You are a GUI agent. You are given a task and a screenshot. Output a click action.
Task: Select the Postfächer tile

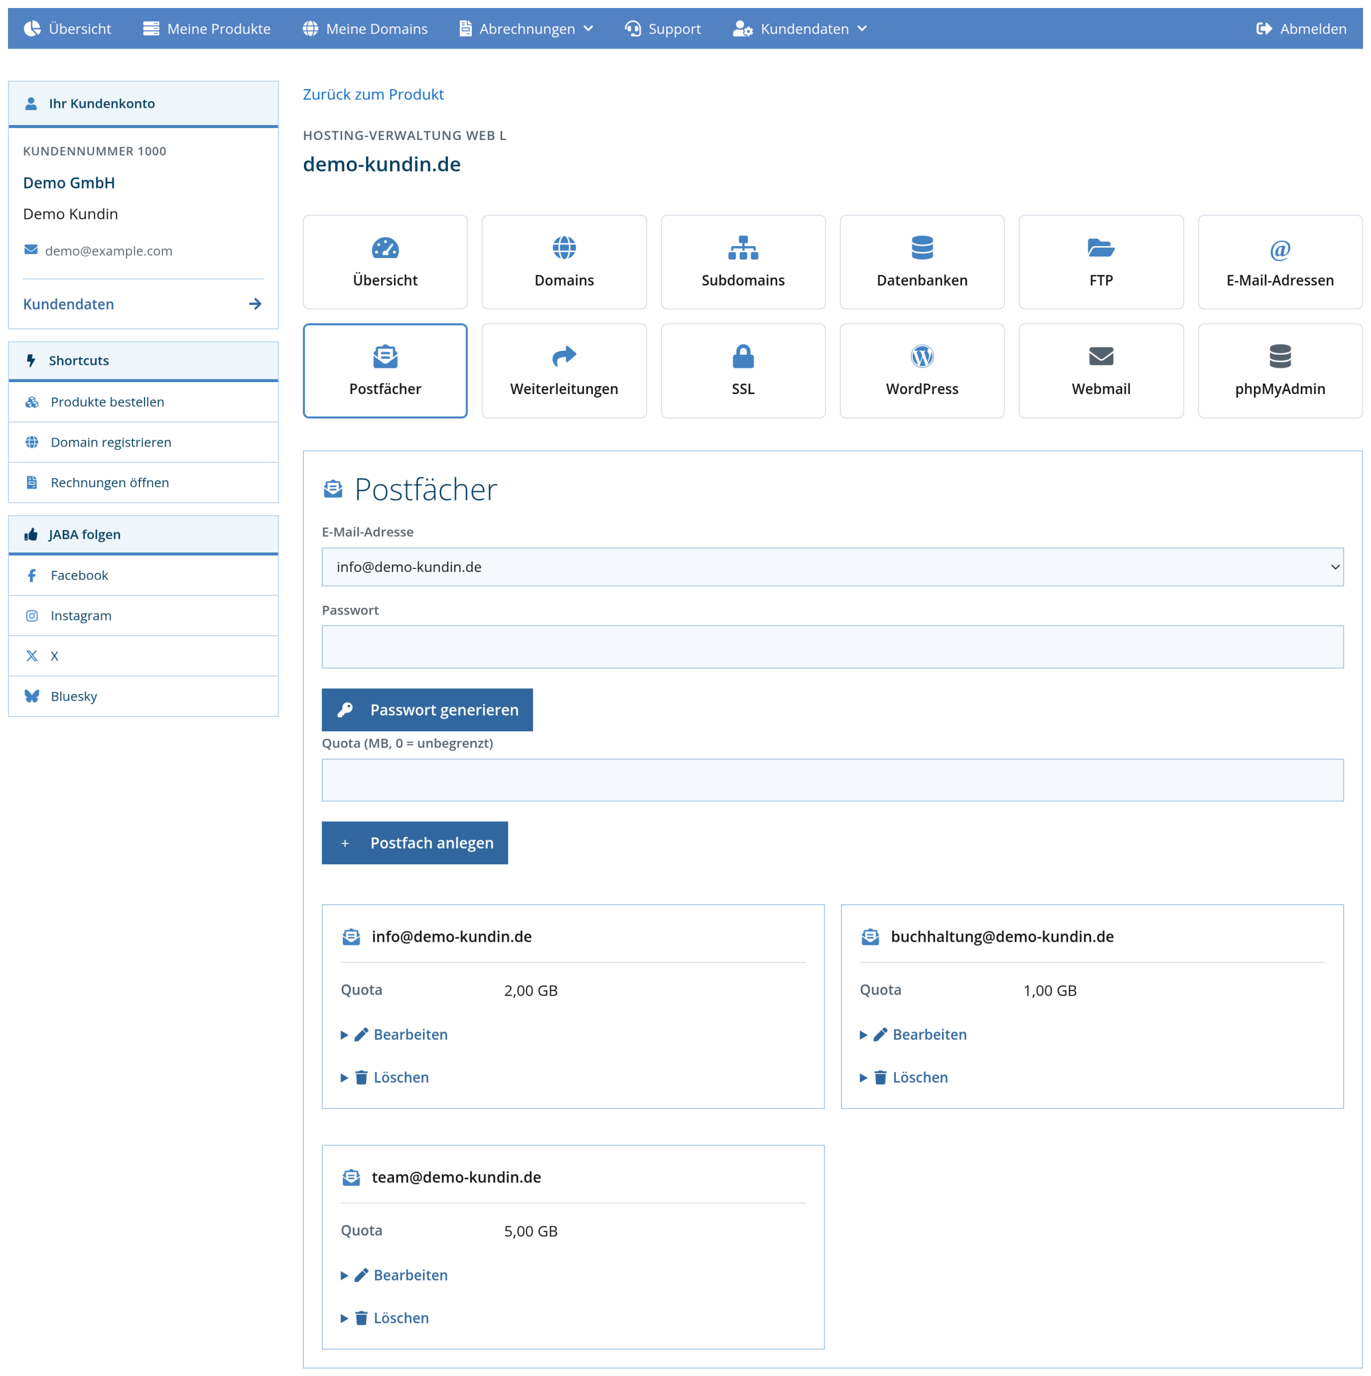(x=384, y=370)
